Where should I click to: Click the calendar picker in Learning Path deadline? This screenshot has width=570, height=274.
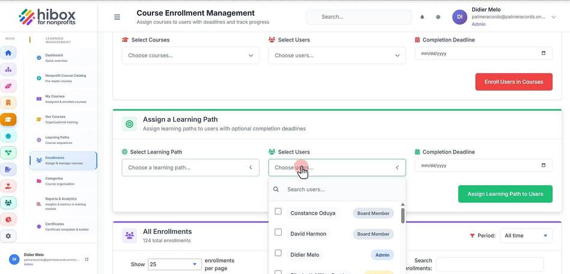click(544, 165)
